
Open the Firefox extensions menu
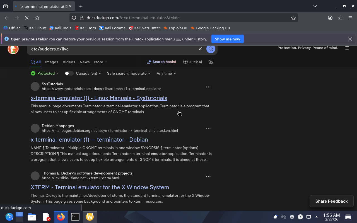pyautogui.click(x=340, y=18)
